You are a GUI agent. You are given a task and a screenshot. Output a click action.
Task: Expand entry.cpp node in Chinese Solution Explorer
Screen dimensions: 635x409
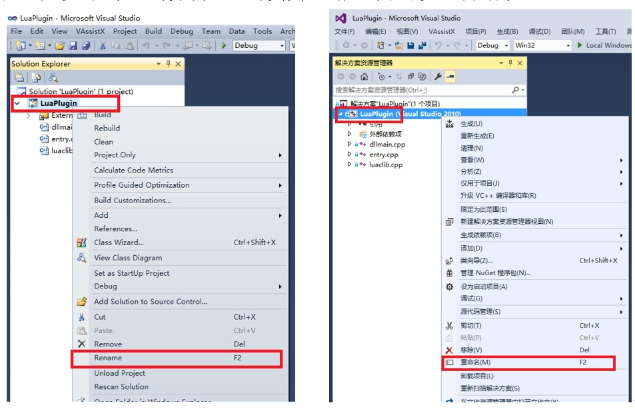click(x=350, y=155)
